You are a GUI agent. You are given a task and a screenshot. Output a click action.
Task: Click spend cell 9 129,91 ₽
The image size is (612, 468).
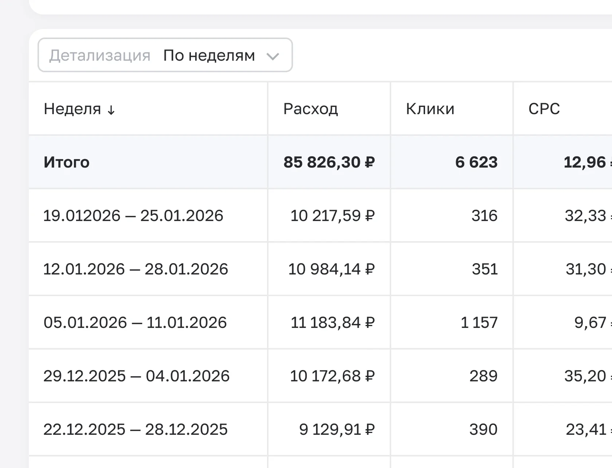tap(337, 429)
